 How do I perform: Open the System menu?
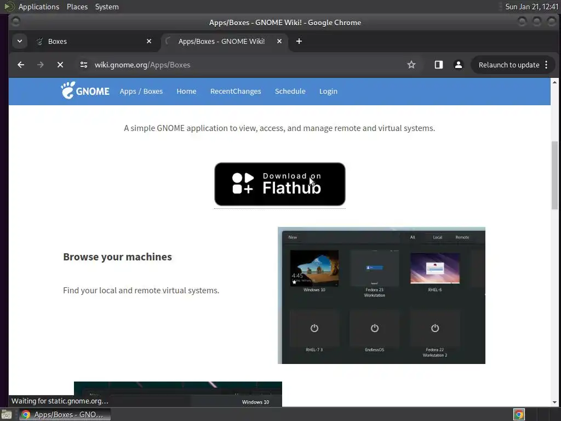pyautogui.click(x=107, y=7)
